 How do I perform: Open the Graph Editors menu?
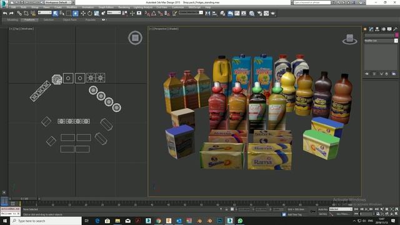[x=106, y=7]
